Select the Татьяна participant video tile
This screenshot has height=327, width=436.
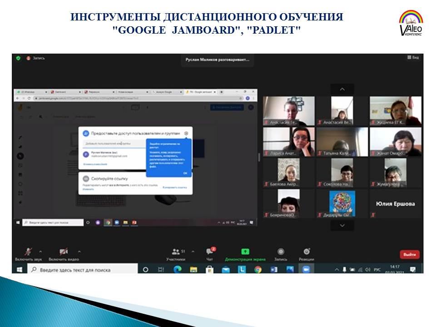[342, 142]
